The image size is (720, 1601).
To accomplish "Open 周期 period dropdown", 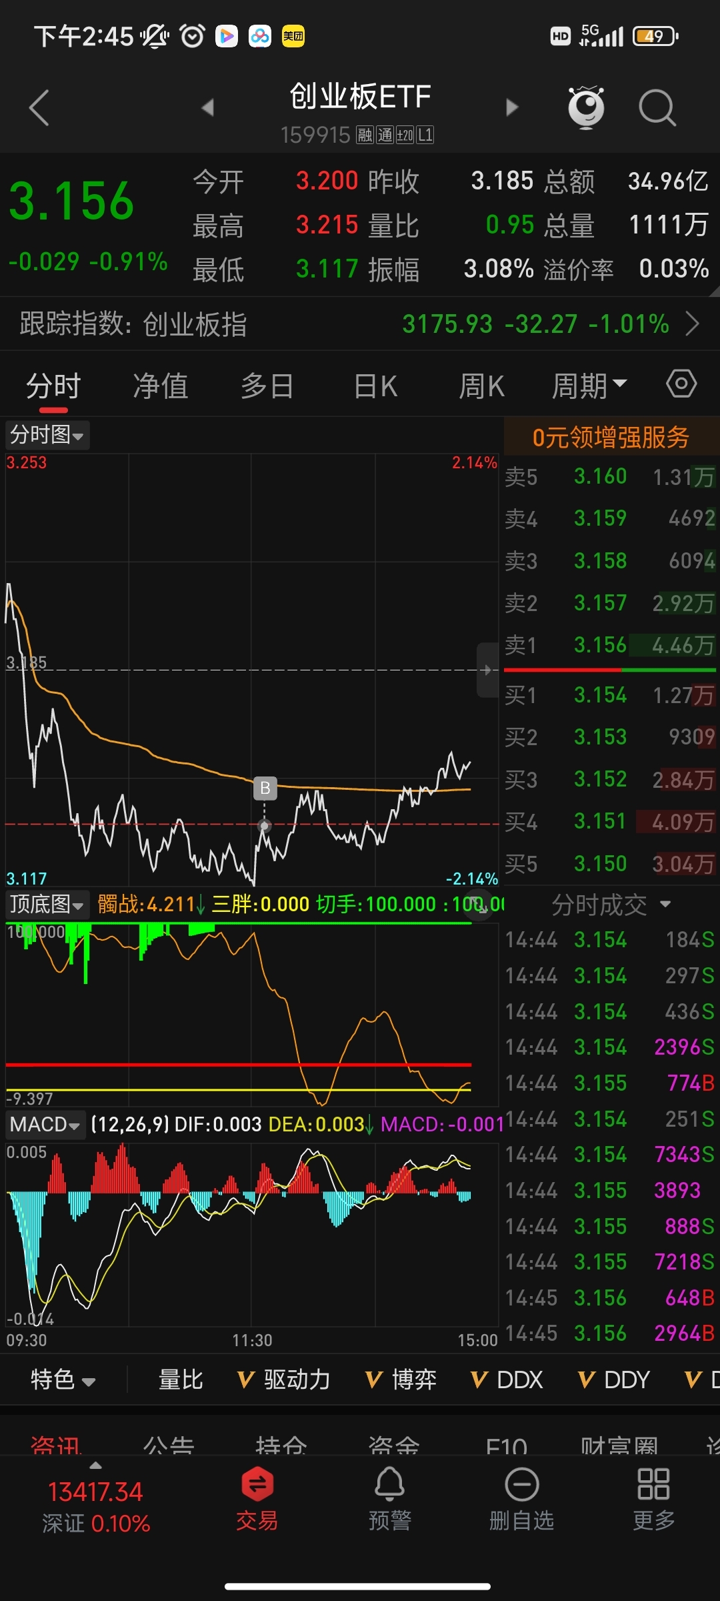I will coord(589,386).
